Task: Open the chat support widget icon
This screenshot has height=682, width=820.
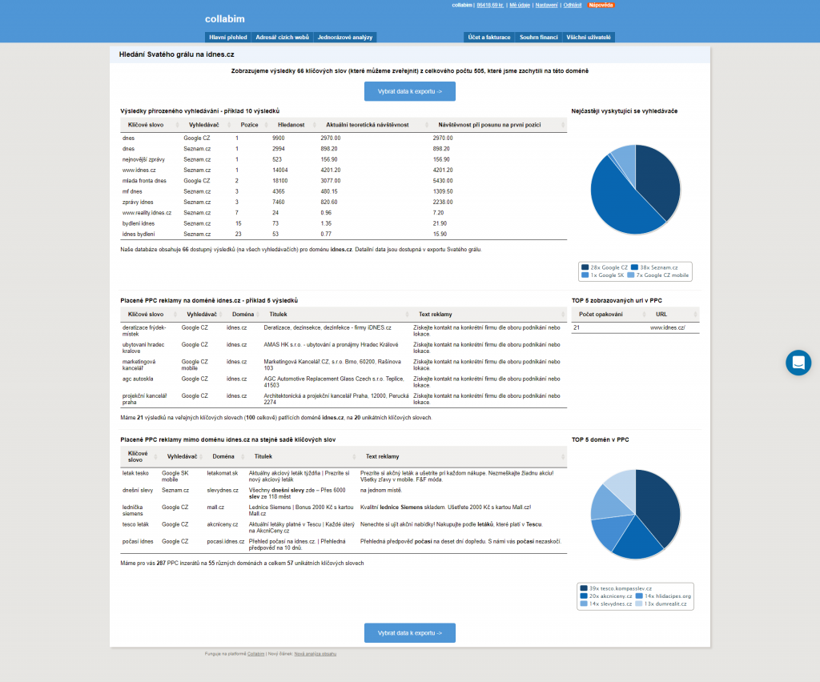Action: 798,363
